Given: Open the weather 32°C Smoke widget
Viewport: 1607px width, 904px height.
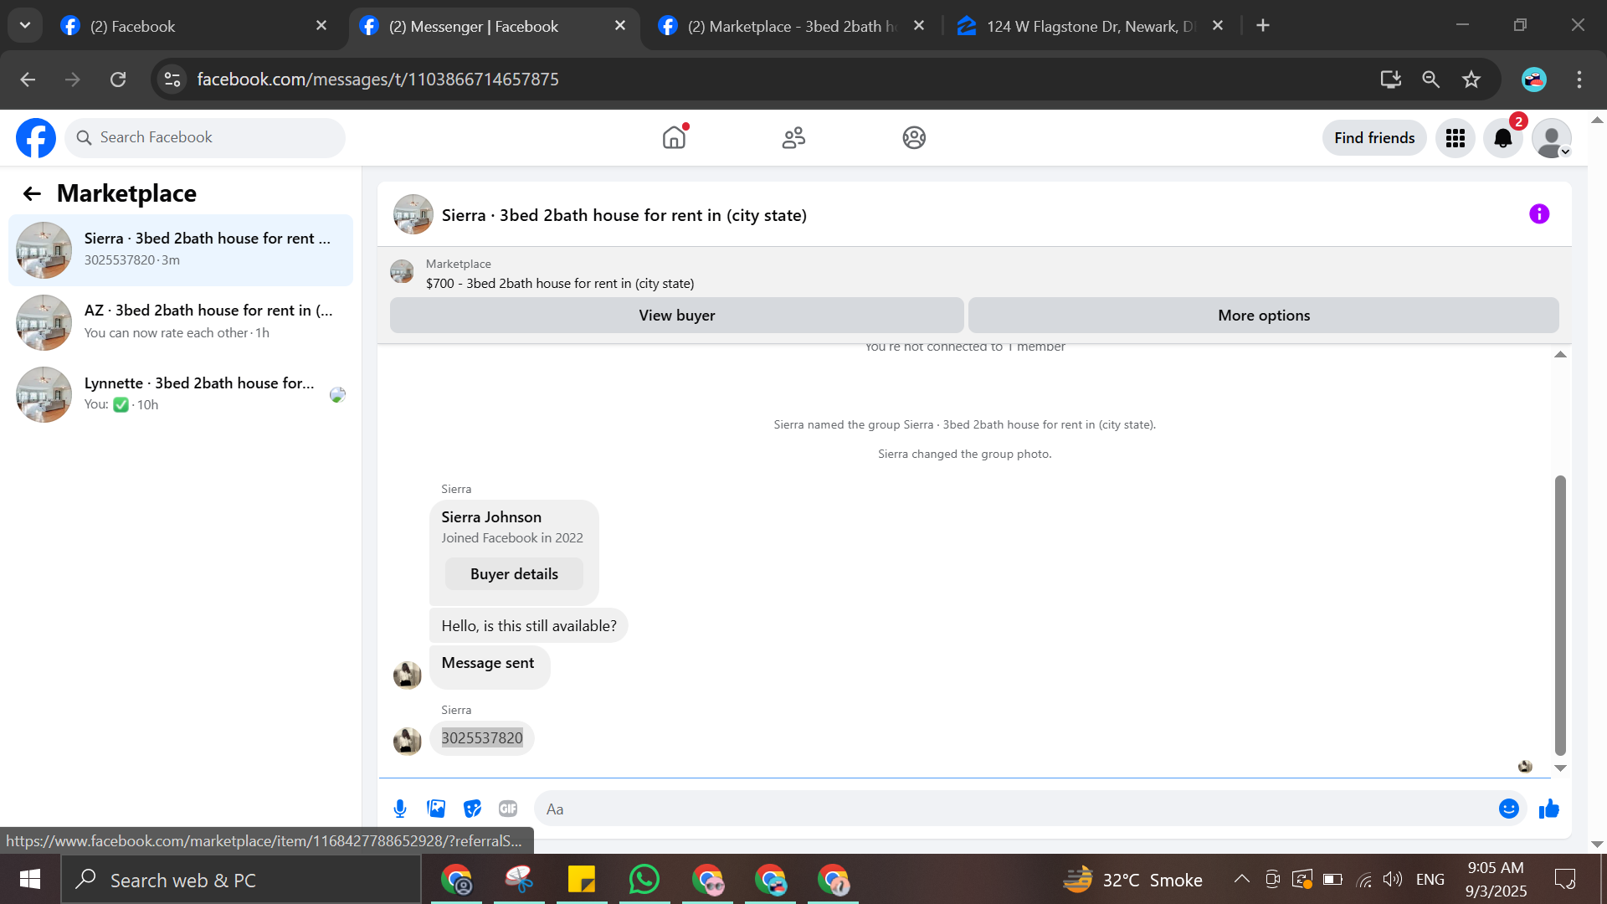Looking at the screenshot, I should [x=1132, y=880].
